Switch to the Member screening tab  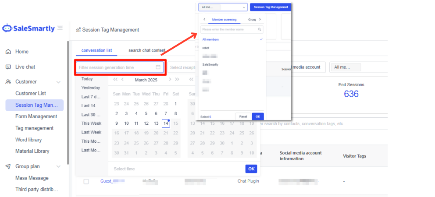coord(224,20)
